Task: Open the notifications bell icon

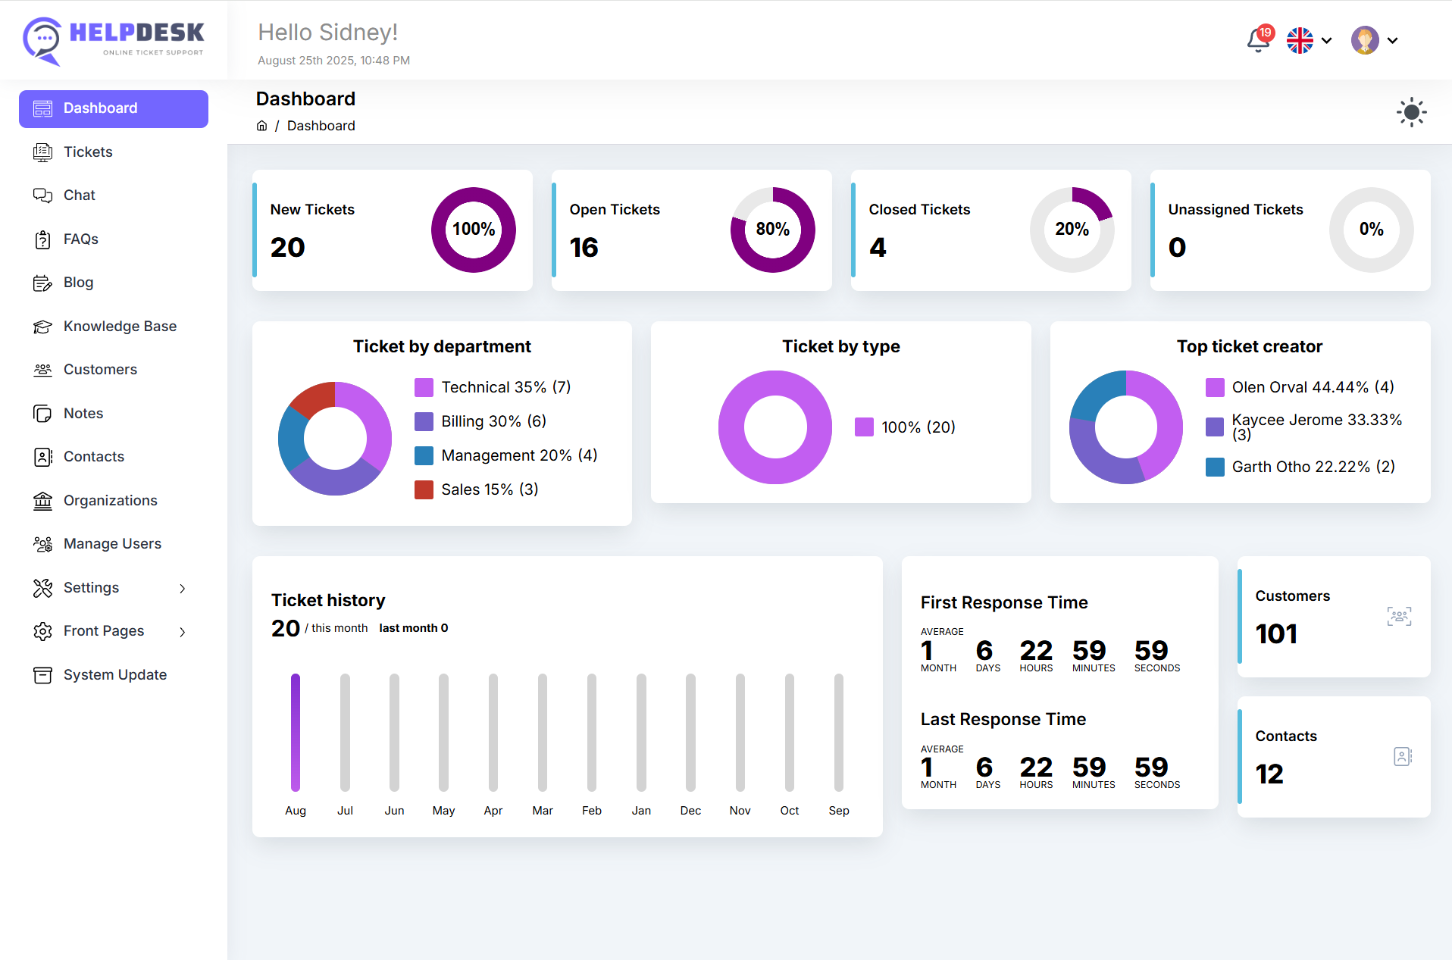Action: (1258, 40)
